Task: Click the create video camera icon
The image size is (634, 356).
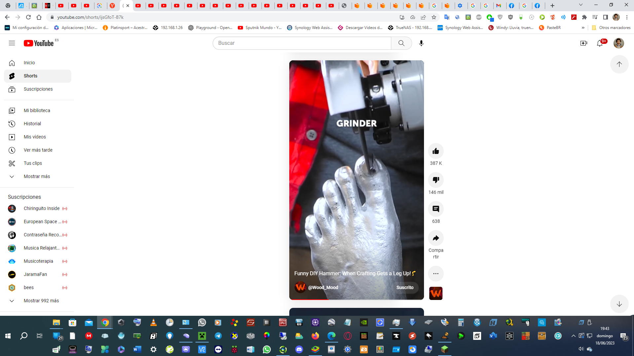Action: 583,43
